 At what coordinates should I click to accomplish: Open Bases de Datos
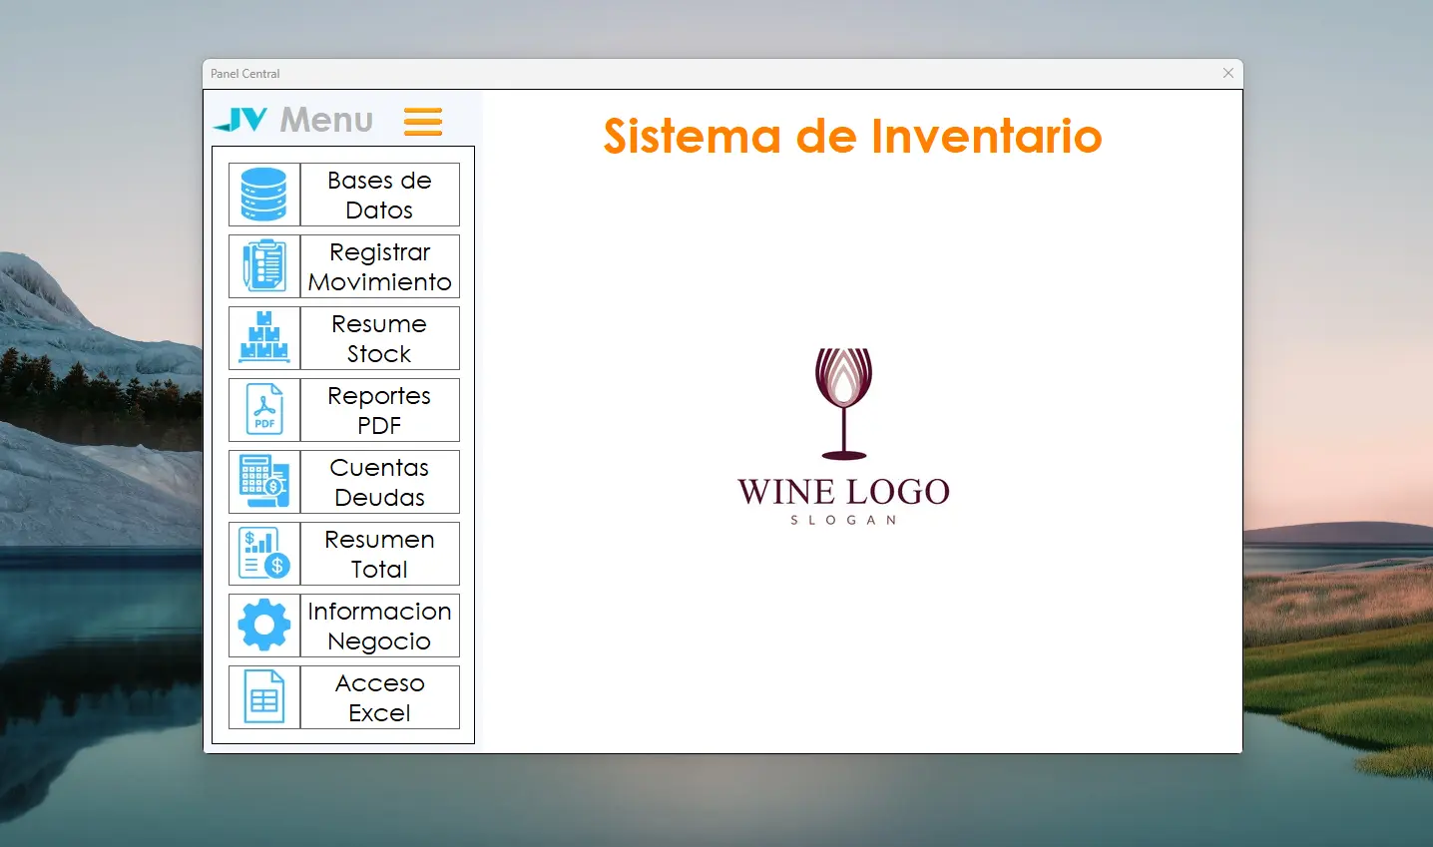(x=379, y=195)
